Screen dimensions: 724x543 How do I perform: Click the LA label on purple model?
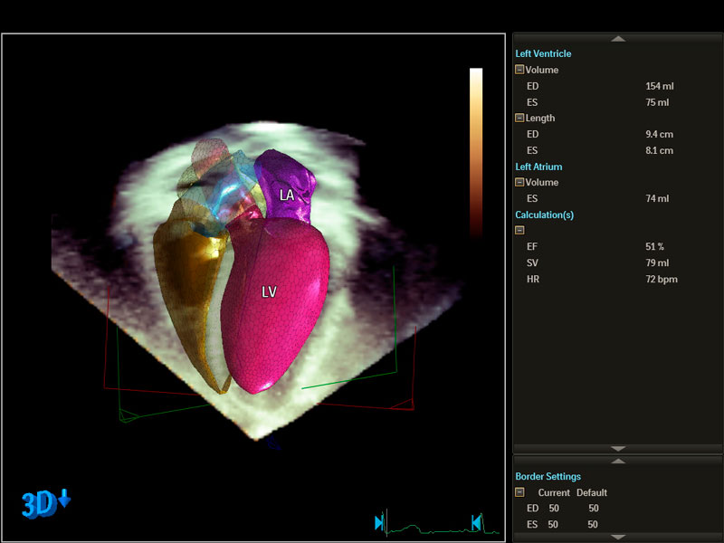click(287, 195)
